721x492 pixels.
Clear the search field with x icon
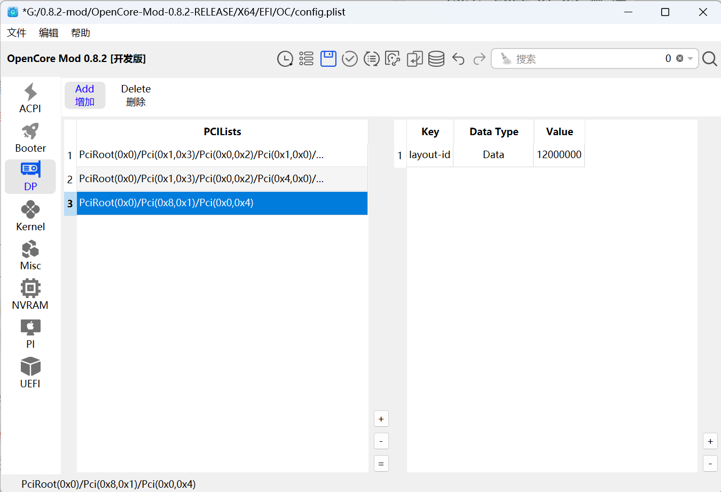coord(680,58)
